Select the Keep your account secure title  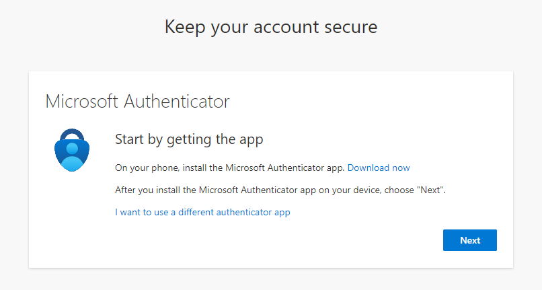pyautogui.click(x=271, y=27)
